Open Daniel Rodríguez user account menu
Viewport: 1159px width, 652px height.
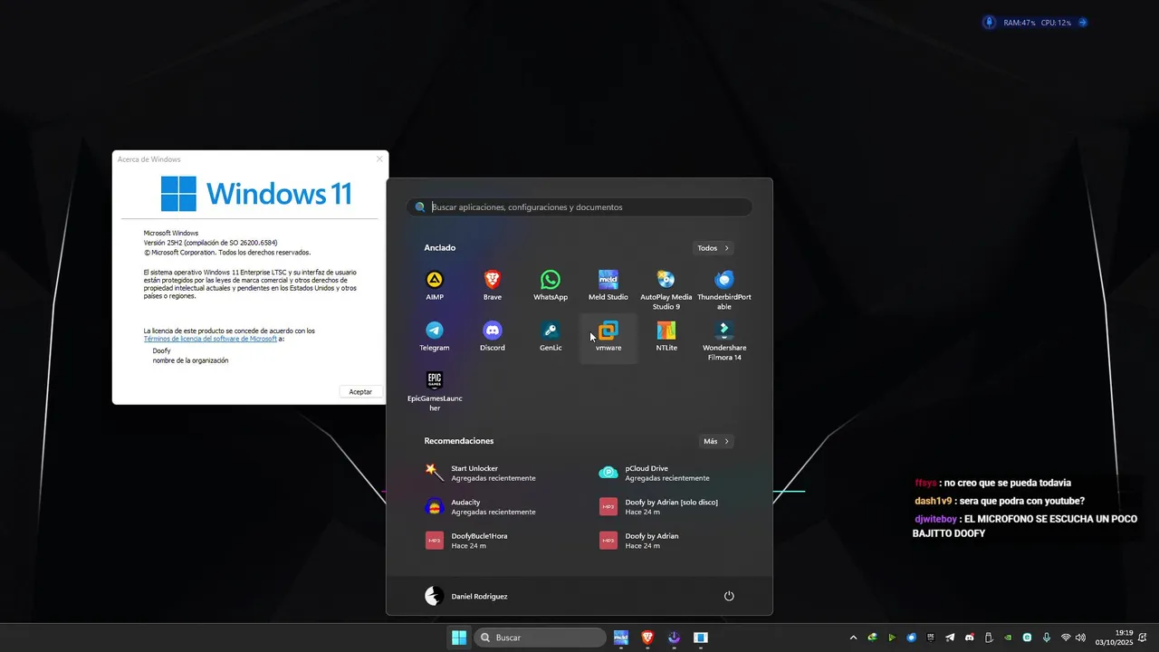pos(466,596)
